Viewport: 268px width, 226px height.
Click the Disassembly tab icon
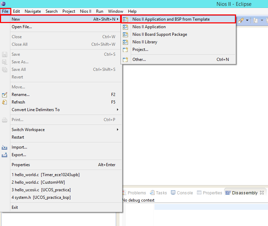pos(228,193)
